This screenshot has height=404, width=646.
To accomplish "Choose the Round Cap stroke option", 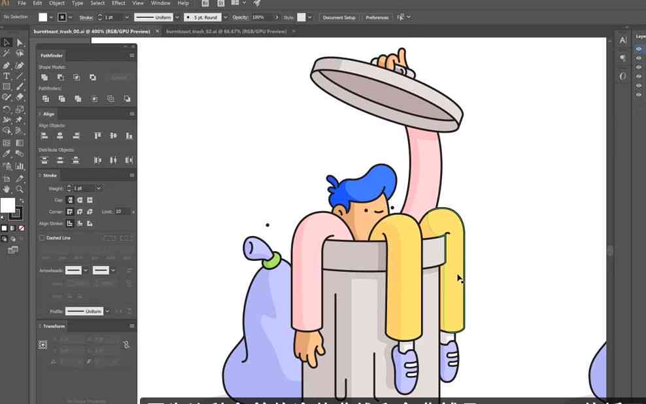I will 80,200.
